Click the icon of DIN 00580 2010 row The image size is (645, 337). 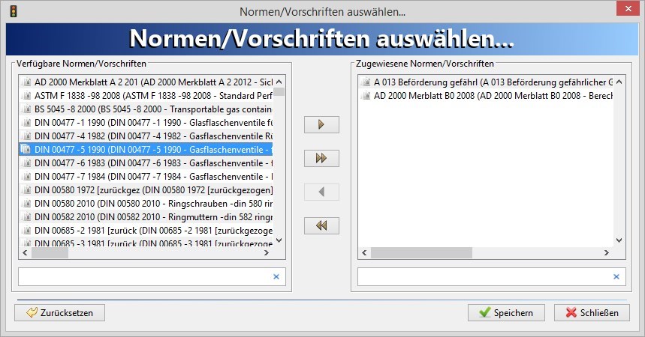(26, 204)
